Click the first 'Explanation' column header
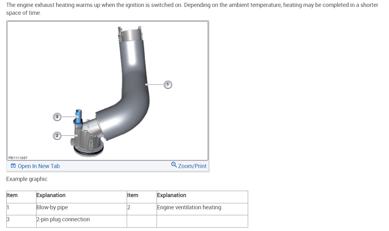The image size is (389, 231). pos(81,197)
